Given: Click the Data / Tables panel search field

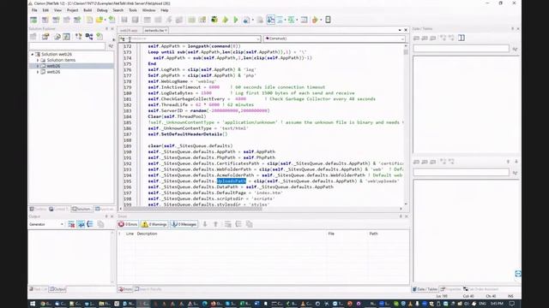Looking at the screenshot, I should (461, 49).
